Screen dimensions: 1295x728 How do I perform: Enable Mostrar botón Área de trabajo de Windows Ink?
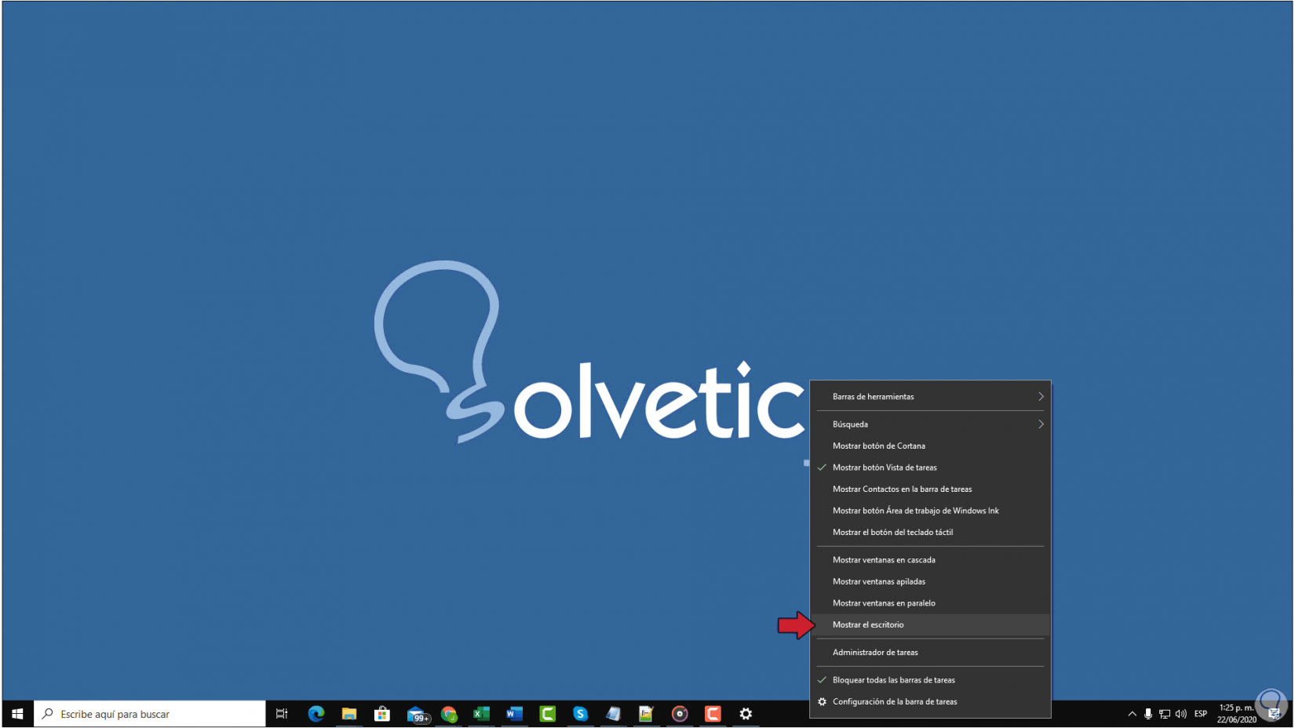point(930,511)
